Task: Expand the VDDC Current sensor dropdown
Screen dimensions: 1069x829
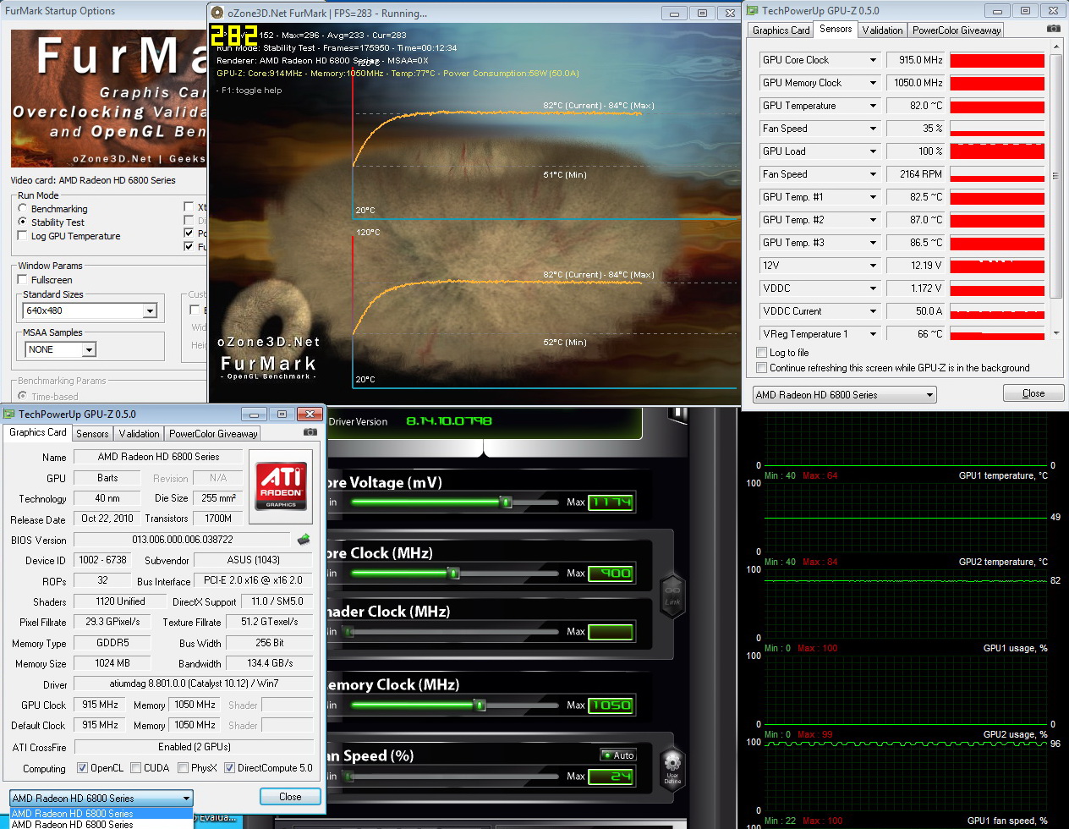Action: (x=873, y=311)
